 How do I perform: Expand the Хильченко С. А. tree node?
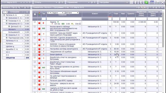pos(7,18)
